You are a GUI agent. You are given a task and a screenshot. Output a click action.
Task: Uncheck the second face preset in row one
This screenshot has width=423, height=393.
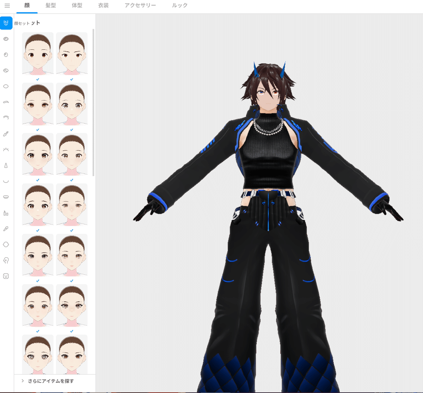pyautogui.click(x=72, y=80)
